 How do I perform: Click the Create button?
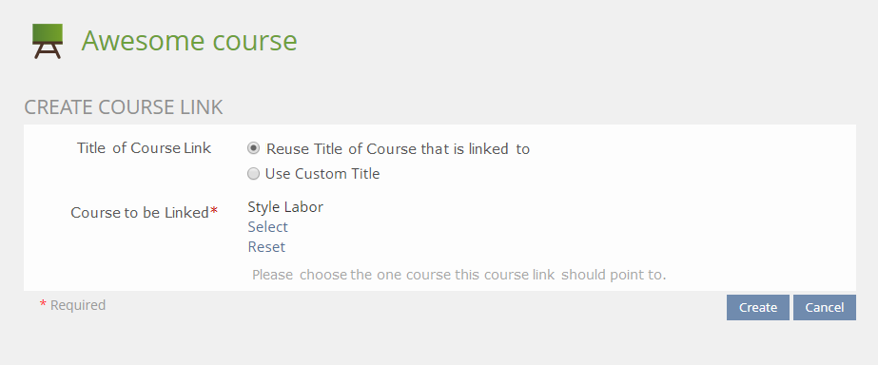click(x=758, y=307)
